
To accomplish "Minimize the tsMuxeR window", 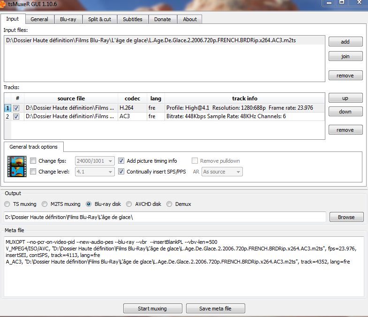I will 329,3.
